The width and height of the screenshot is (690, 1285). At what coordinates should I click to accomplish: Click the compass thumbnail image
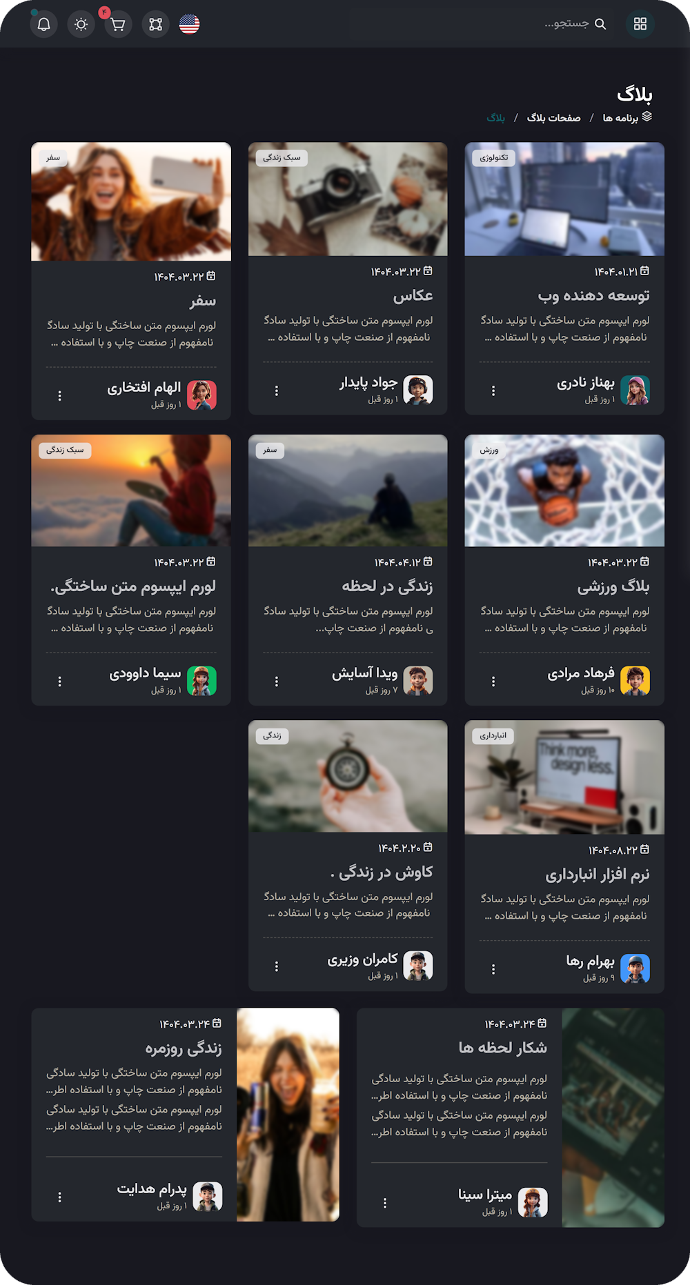point(348,777)
